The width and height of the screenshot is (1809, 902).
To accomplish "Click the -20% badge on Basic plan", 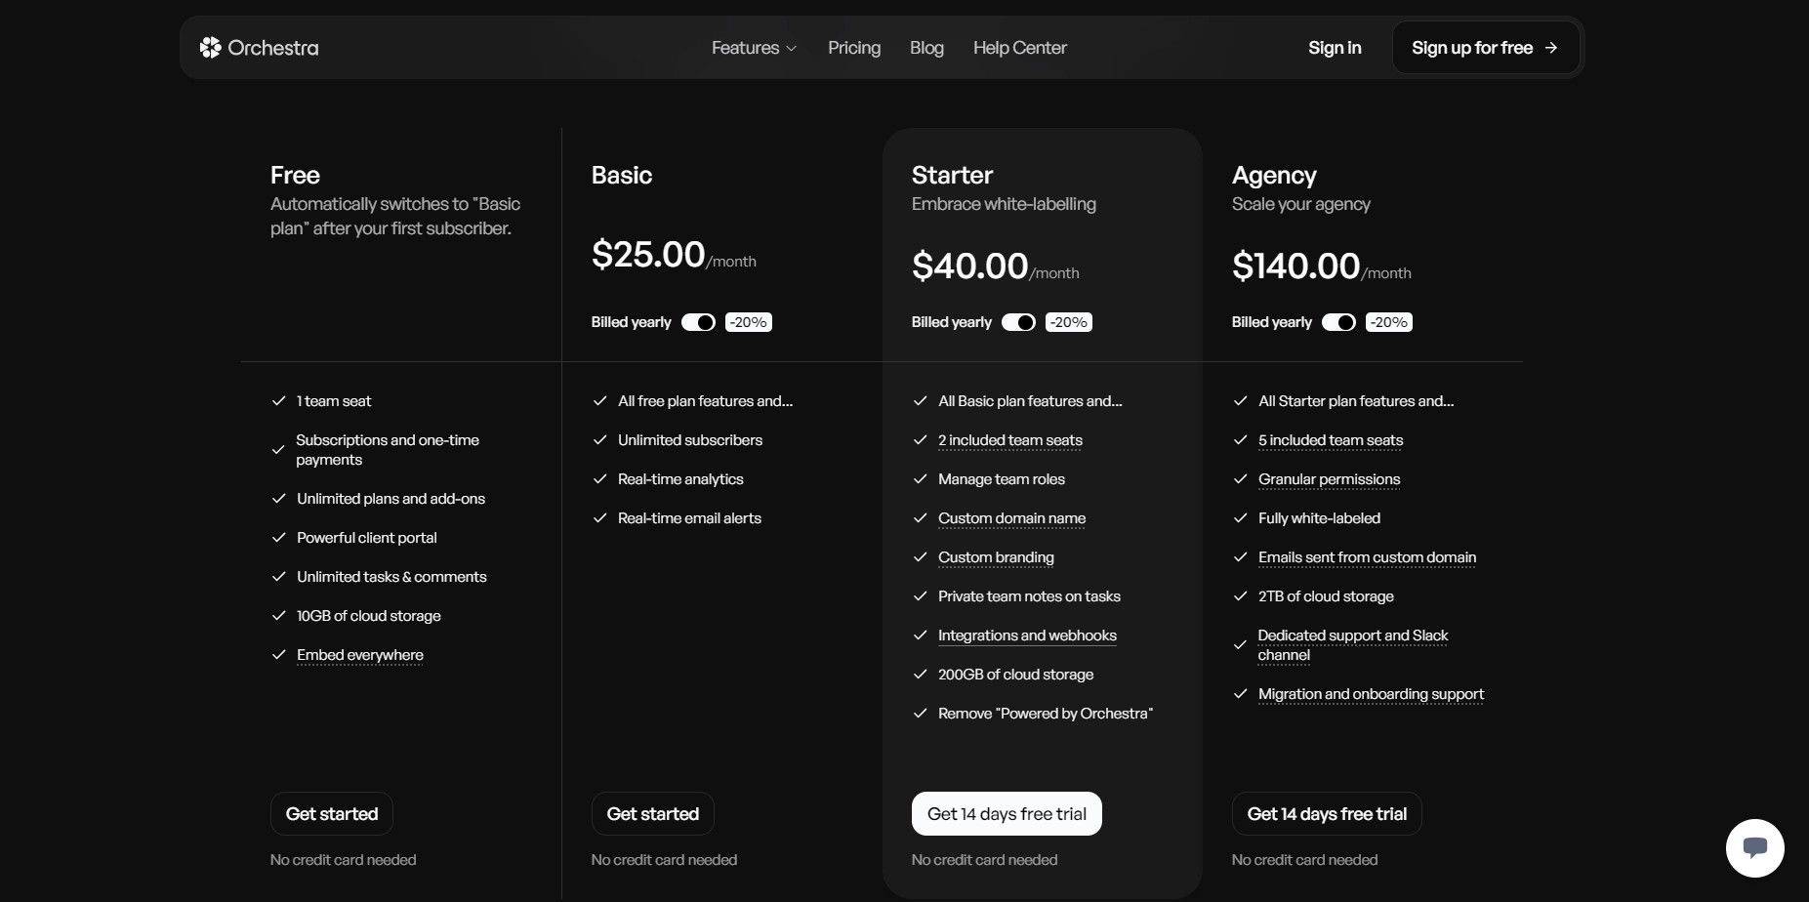I will [749, 322].
